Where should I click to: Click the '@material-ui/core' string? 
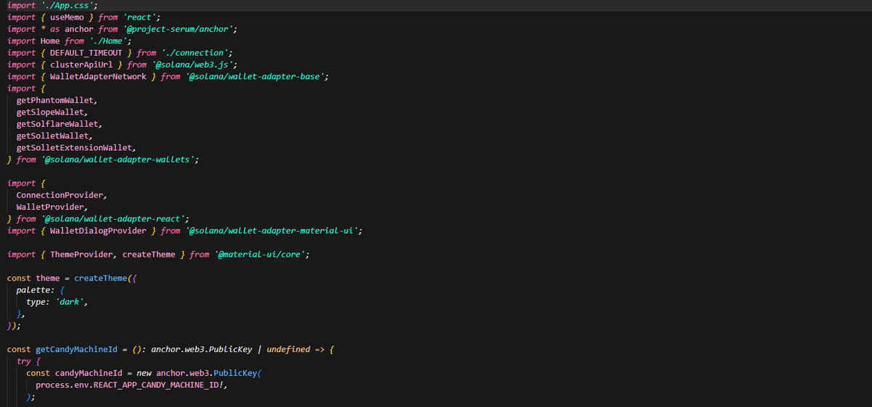pos(262,254)
